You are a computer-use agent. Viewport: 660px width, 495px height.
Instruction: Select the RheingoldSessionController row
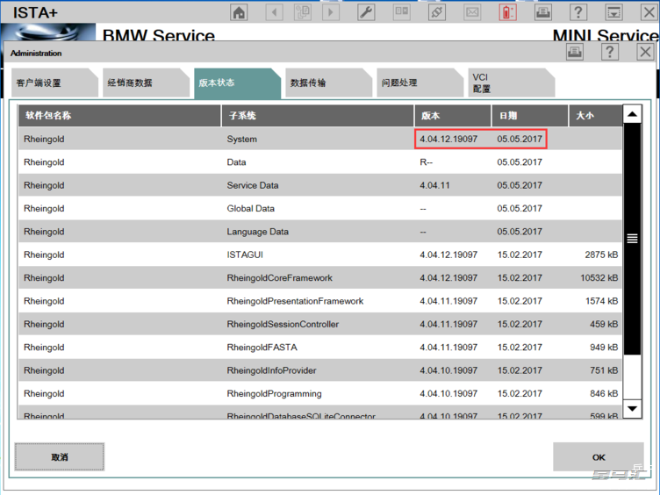[319, 324]
